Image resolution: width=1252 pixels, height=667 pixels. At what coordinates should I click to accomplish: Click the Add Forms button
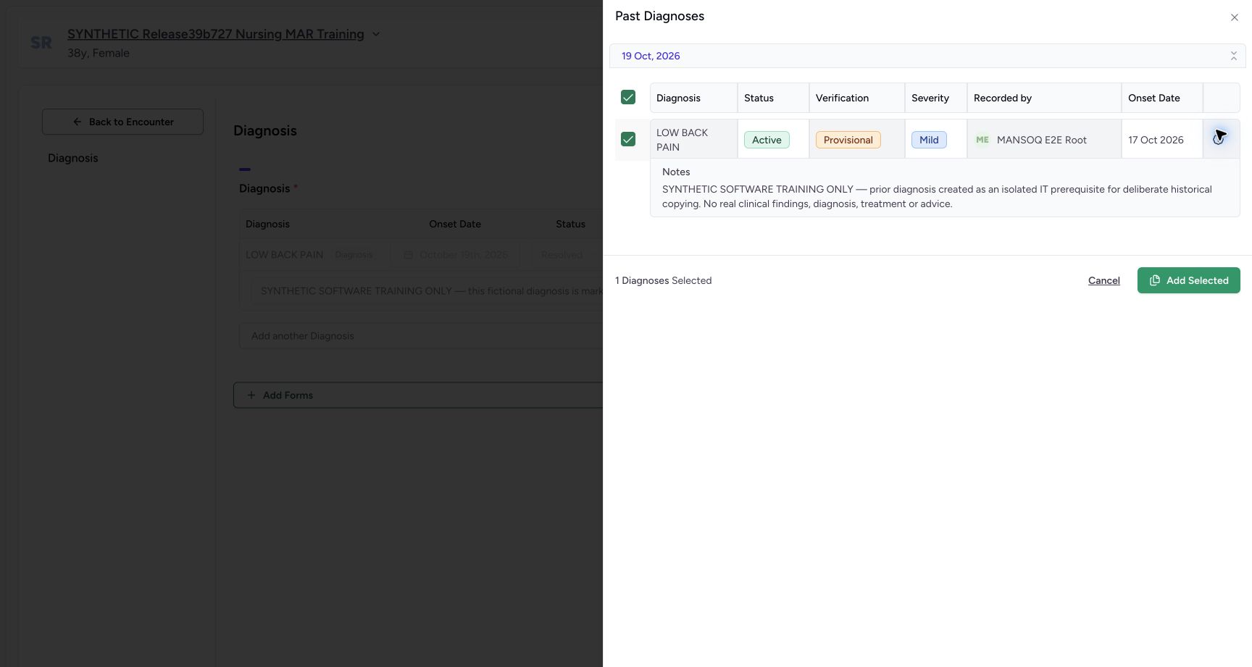pyautogui.click(x=418, y=395)
